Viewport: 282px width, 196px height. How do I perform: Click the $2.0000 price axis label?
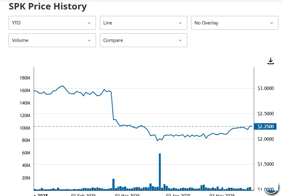pos(265,139)
